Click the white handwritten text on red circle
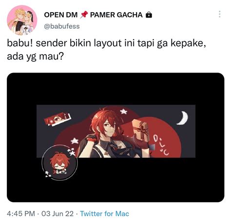The image size is (231, 224). pyautogui.click(x=161, y=145)
